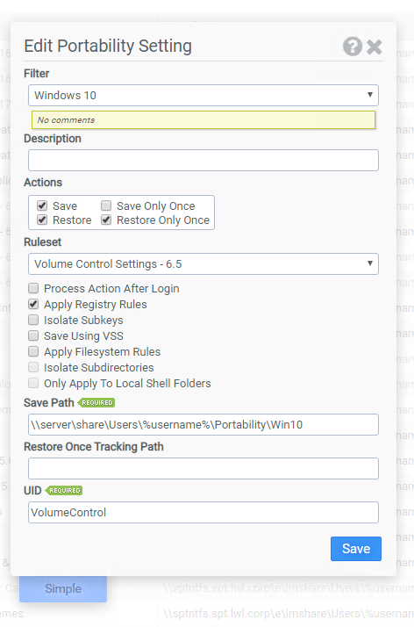
Task: Enable Save Using VSS checkbox
Action: pos(33,335)
